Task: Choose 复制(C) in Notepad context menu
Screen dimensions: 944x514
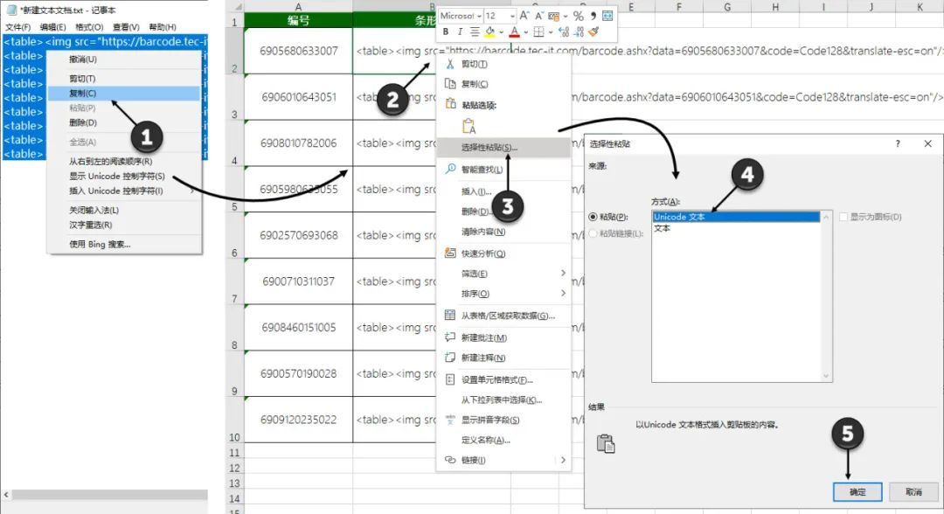Action: click(x=124, y=94)
